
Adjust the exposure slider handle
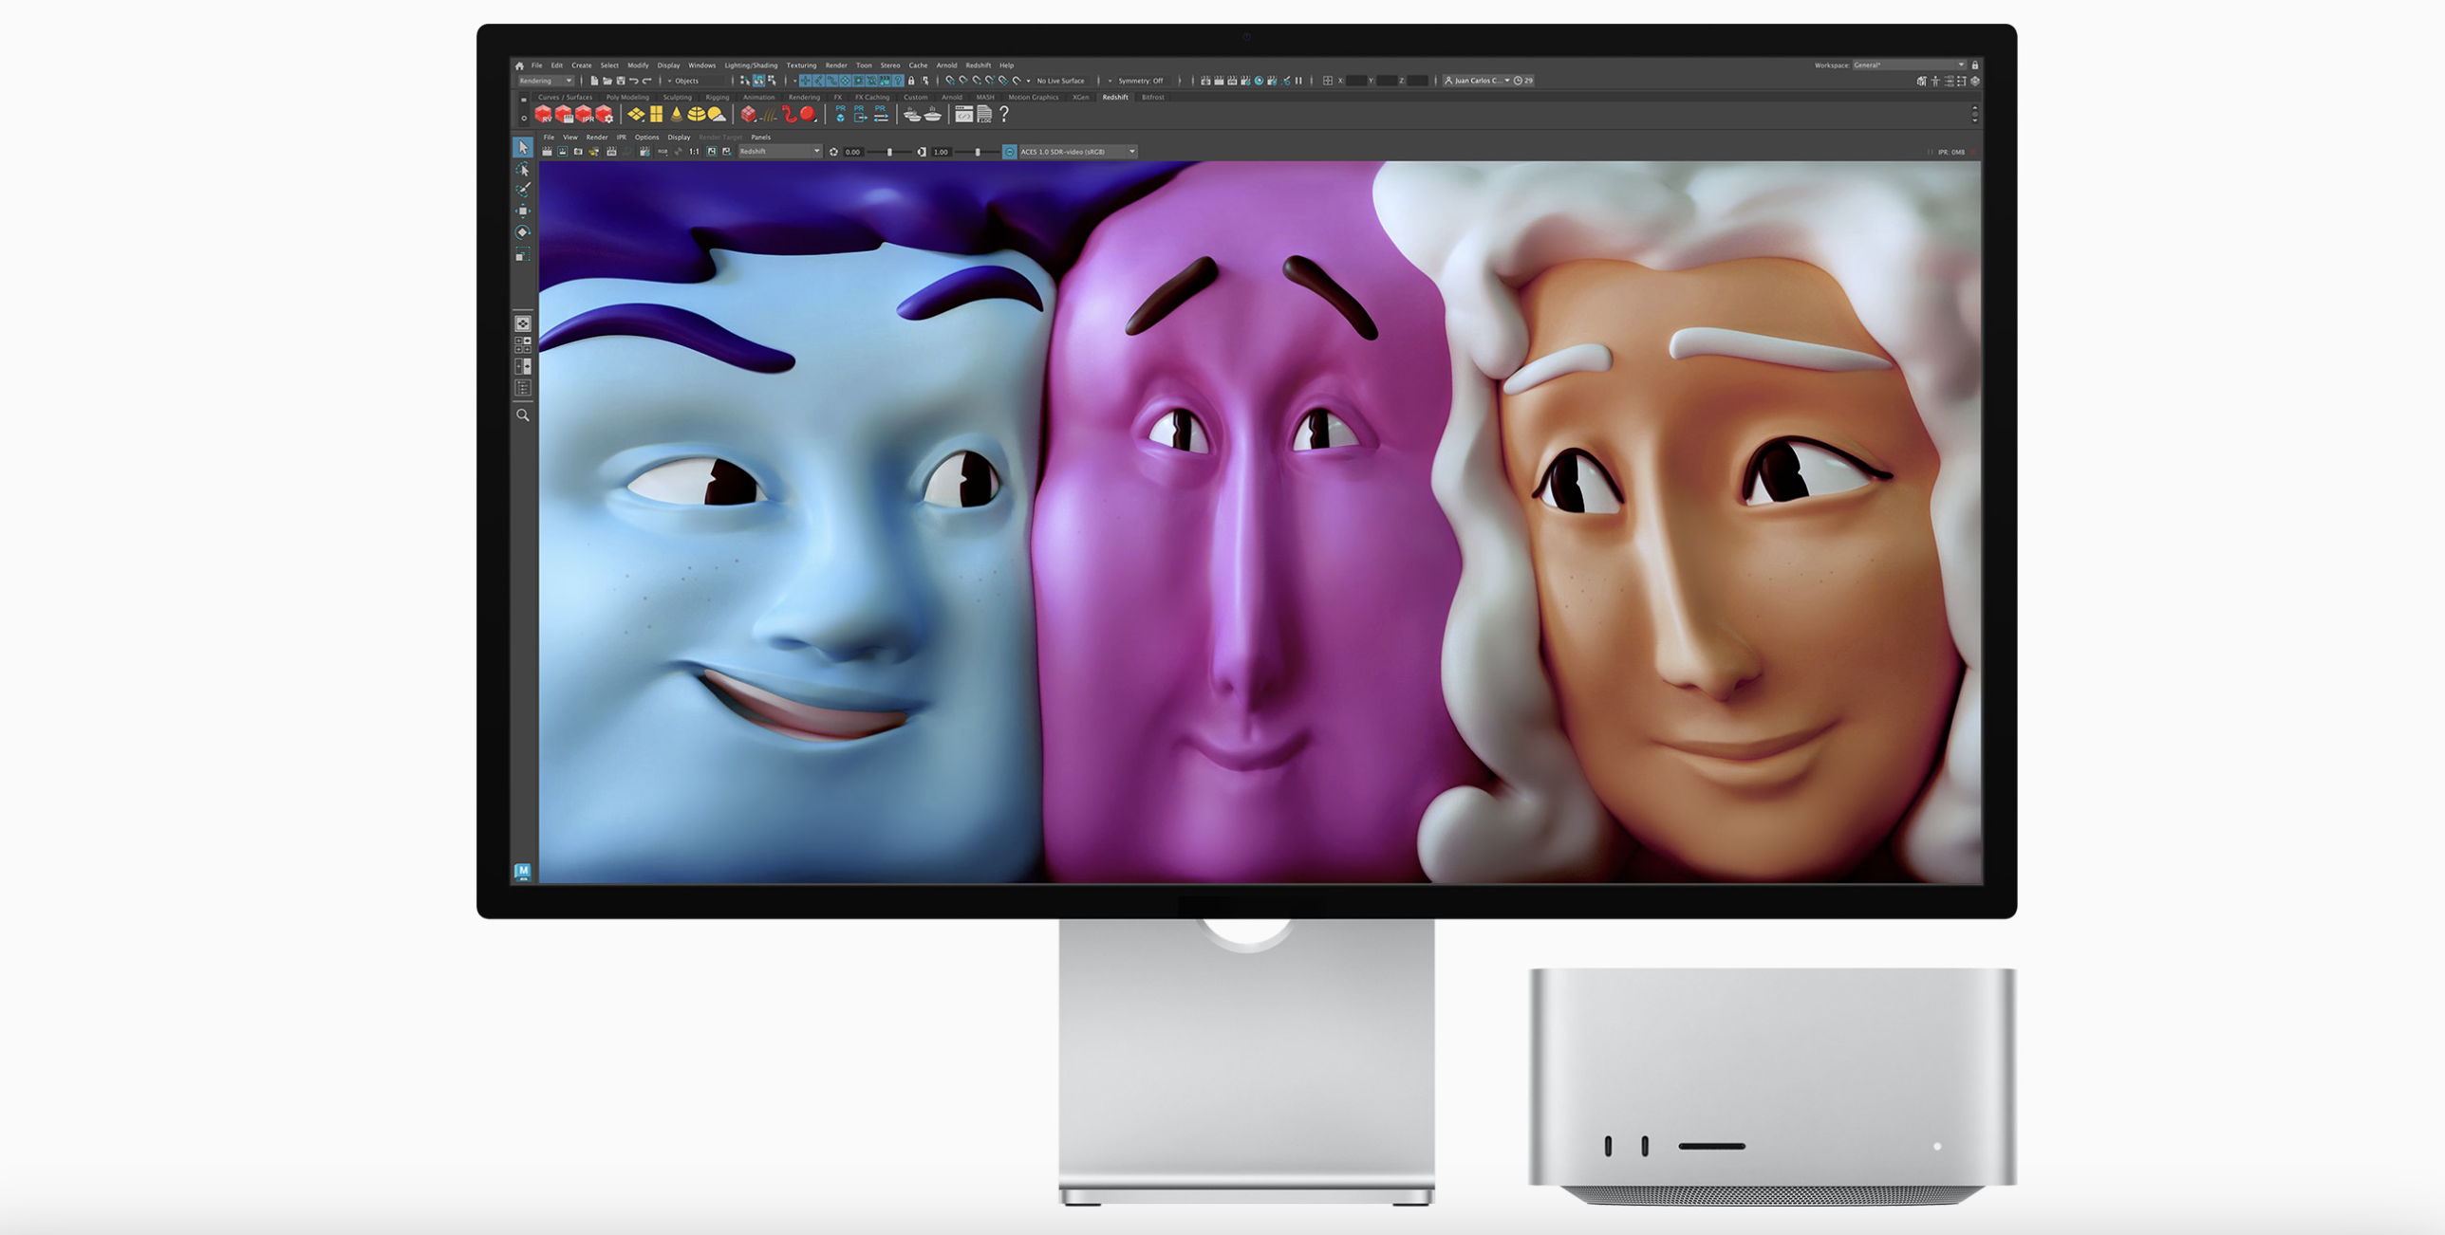pos(889,152)
